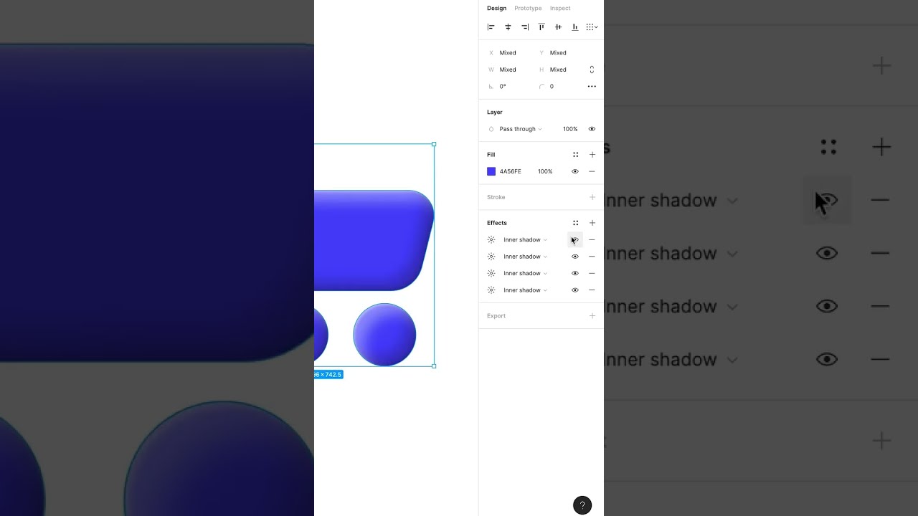The height and width of the screenshot is (516, 918).
Task: Align selection to horizontal centers
Action: click(508, 27)
